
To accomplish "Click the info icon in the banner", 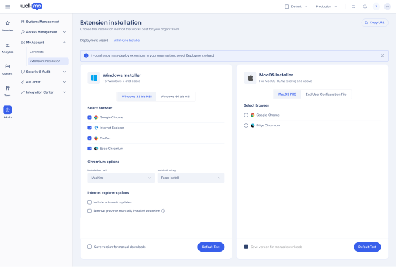I will [86, 55].
